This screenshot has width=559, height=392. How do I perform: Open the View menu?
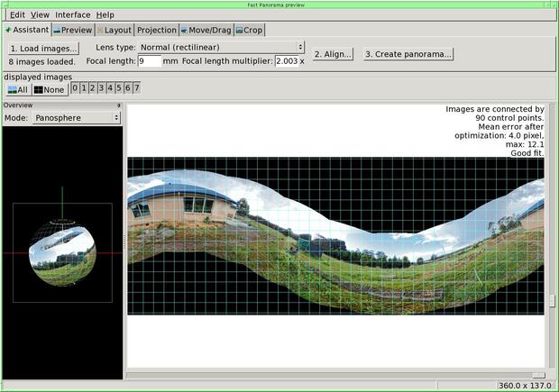[40, 15]
